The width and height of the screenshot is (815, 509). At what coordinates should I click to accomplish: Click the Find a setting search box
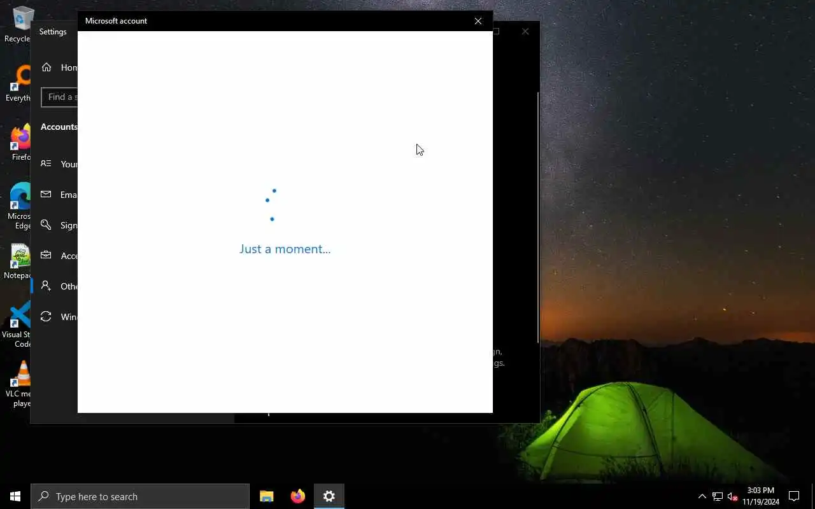[59, 97]
